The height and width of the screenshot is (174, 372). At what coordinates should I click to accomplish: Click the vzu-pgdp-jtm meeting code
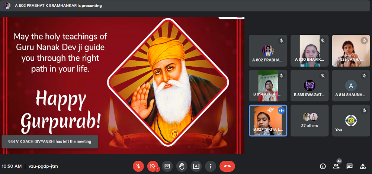tap(43, 166)
